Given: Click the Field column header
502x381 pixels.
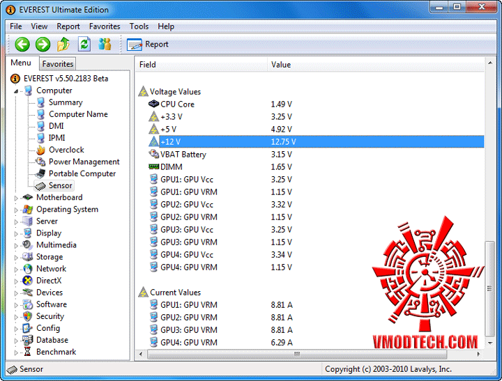Looking at the screenshot, I should pos(201,65).
